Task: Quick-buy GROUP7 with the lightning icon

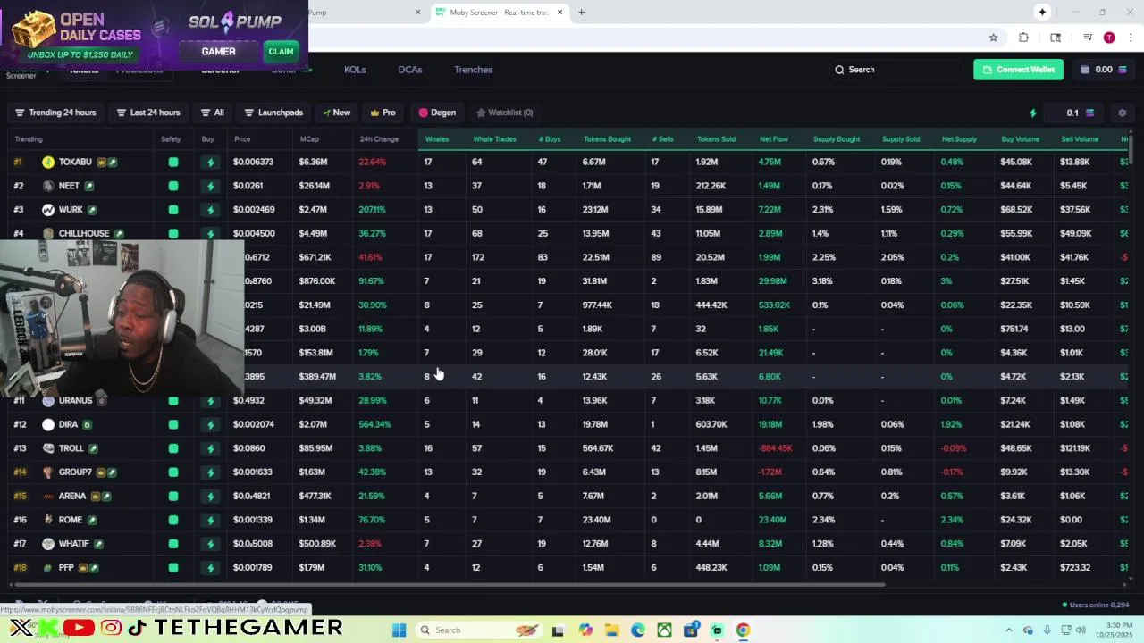Action: click(210, 472)
